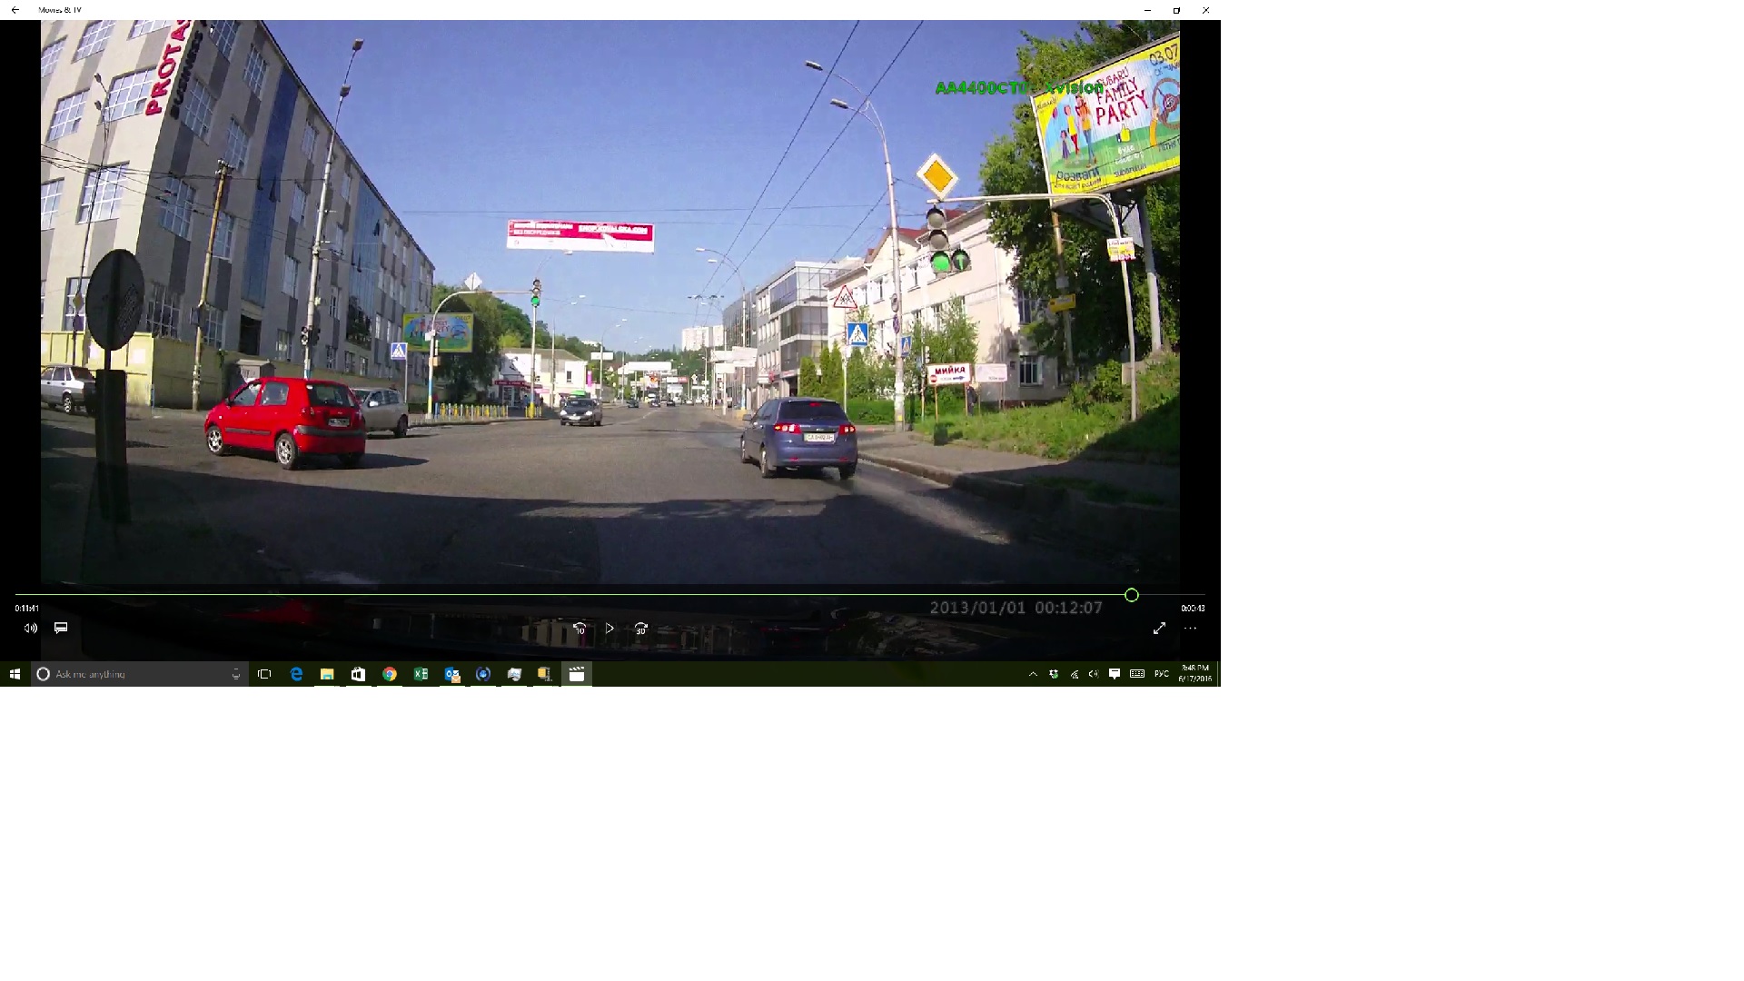Screen dimensions: 1744x981
Task: Play the paused video
Action: pos(609,629)
